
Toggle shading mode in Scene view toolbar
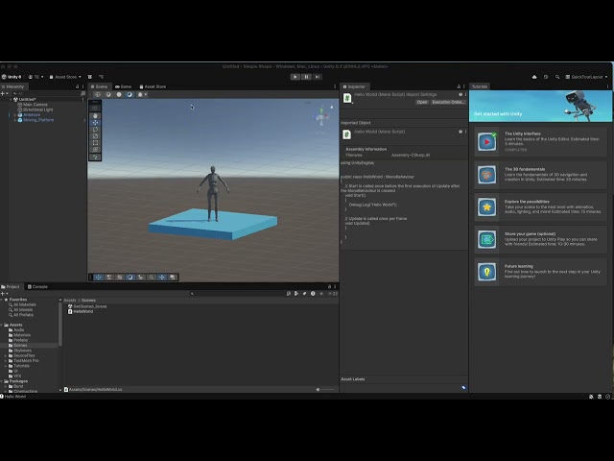tap(98, 94)
